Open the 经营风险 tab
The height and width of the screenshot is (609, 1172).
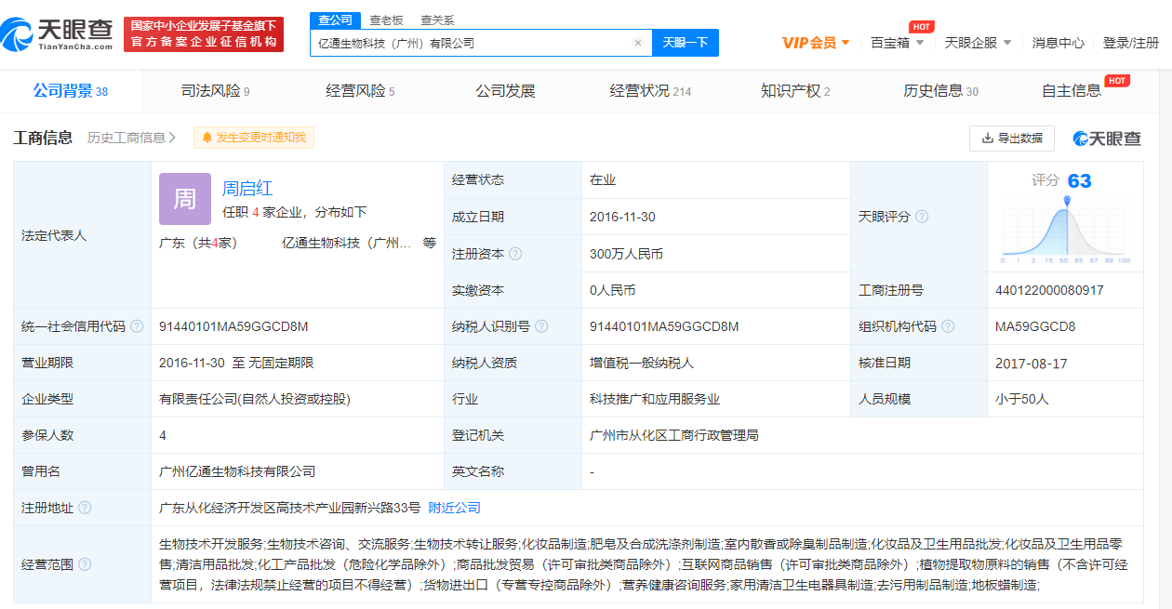(360, 91)
